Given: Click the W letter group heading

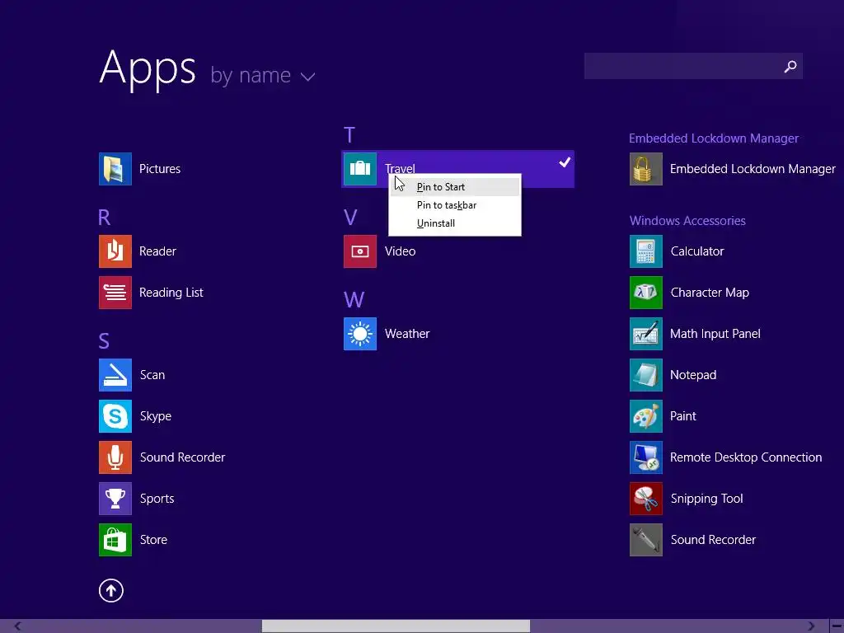Looking at the screenshot, I should pos(354,300).
